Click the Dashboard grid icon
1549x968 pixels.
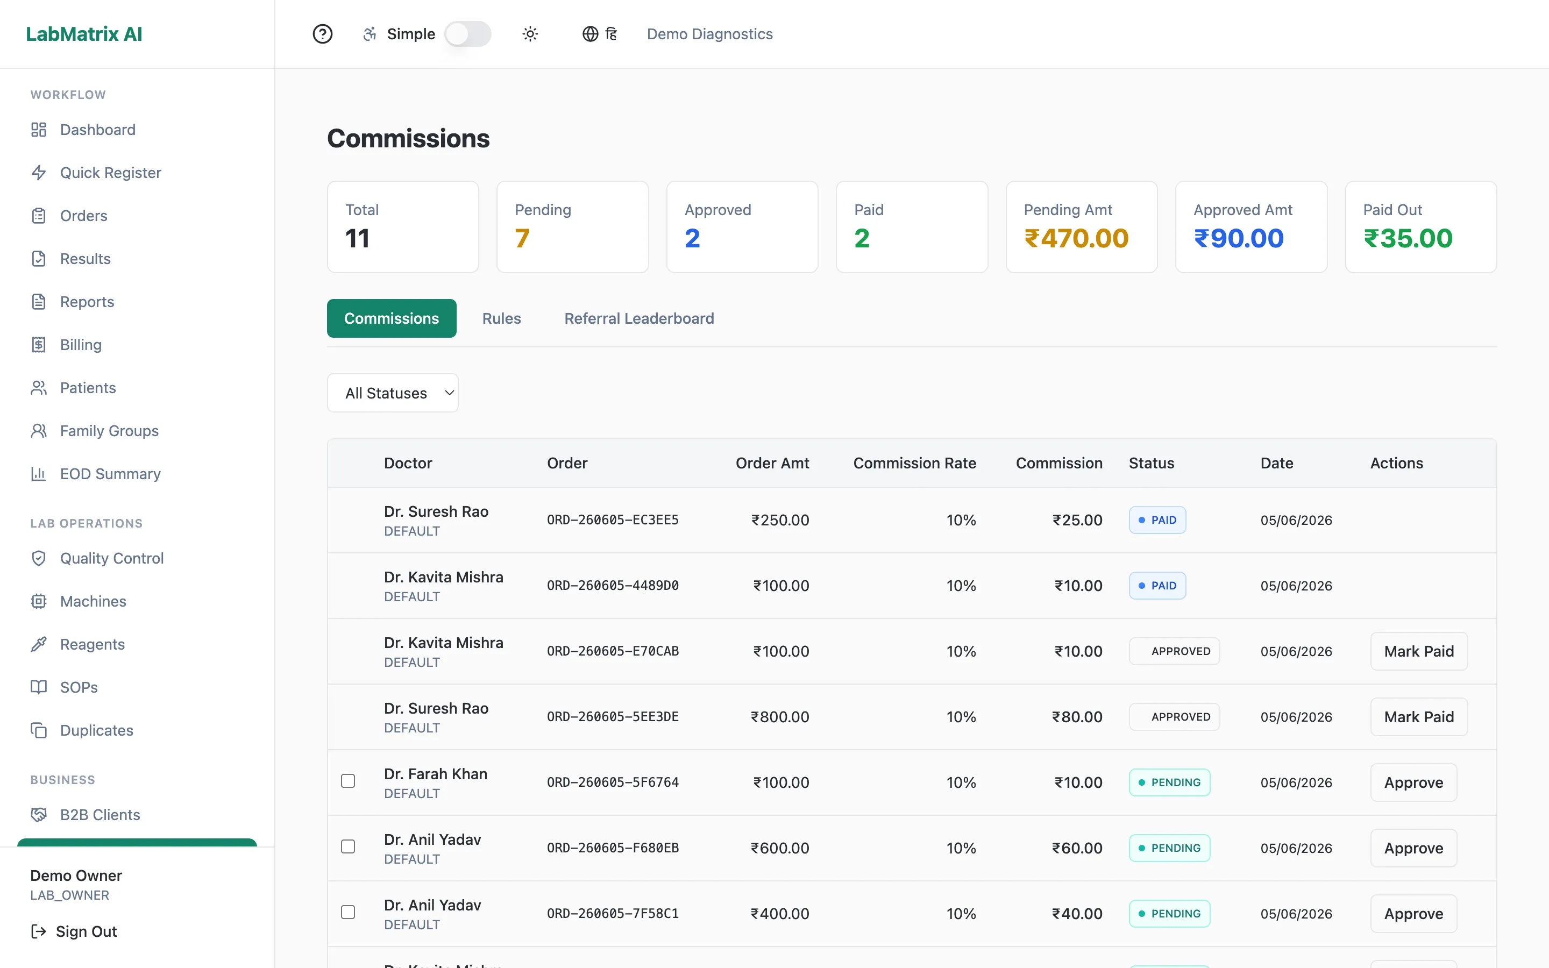[x=39, y=130]
